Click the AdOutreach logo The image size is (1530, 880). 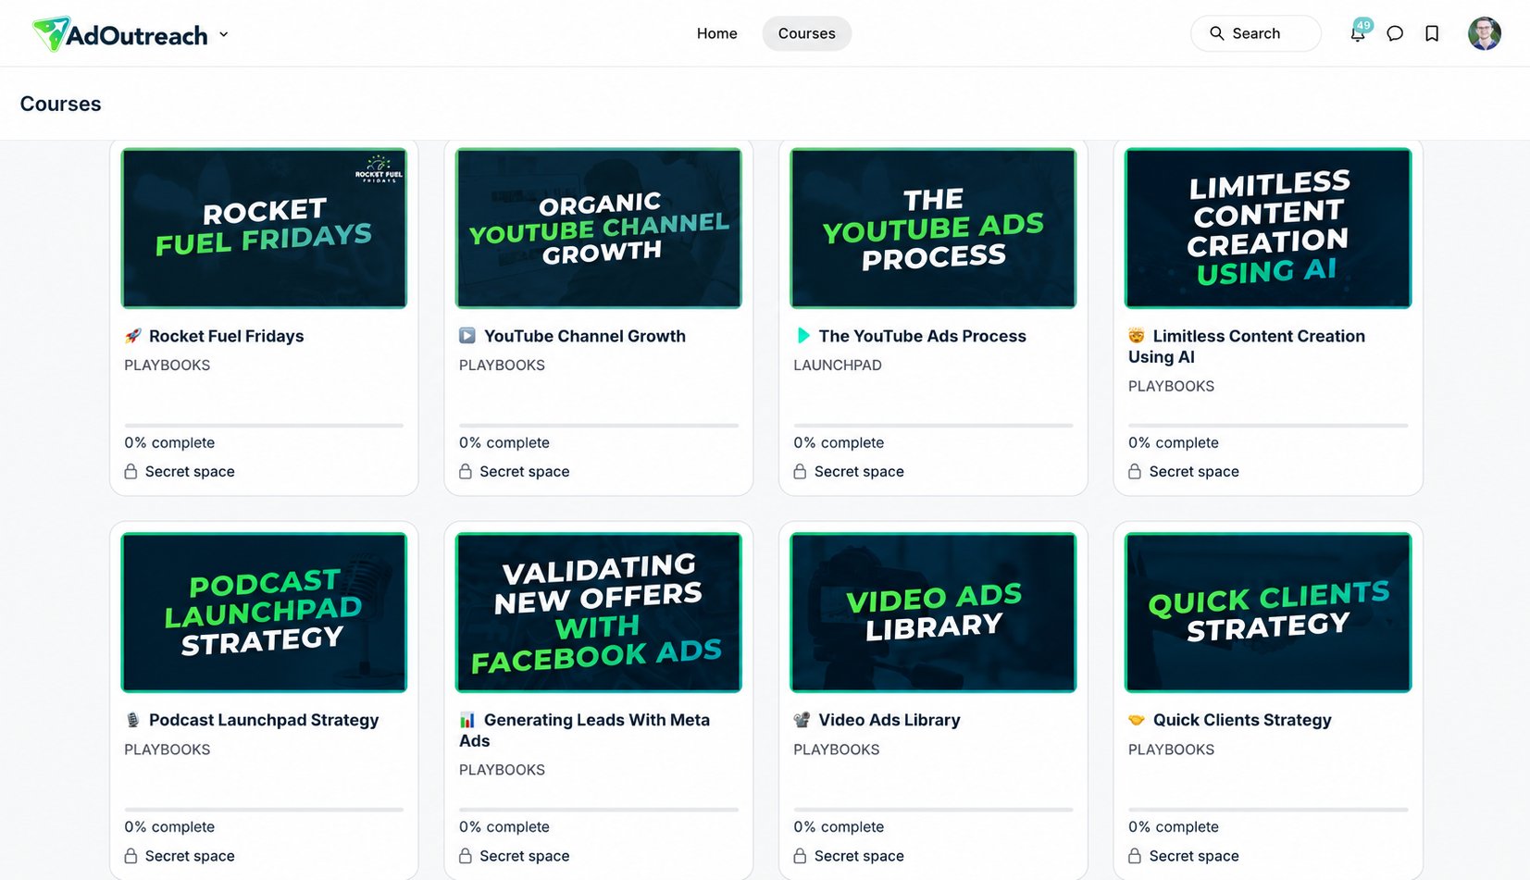(120, 34)
